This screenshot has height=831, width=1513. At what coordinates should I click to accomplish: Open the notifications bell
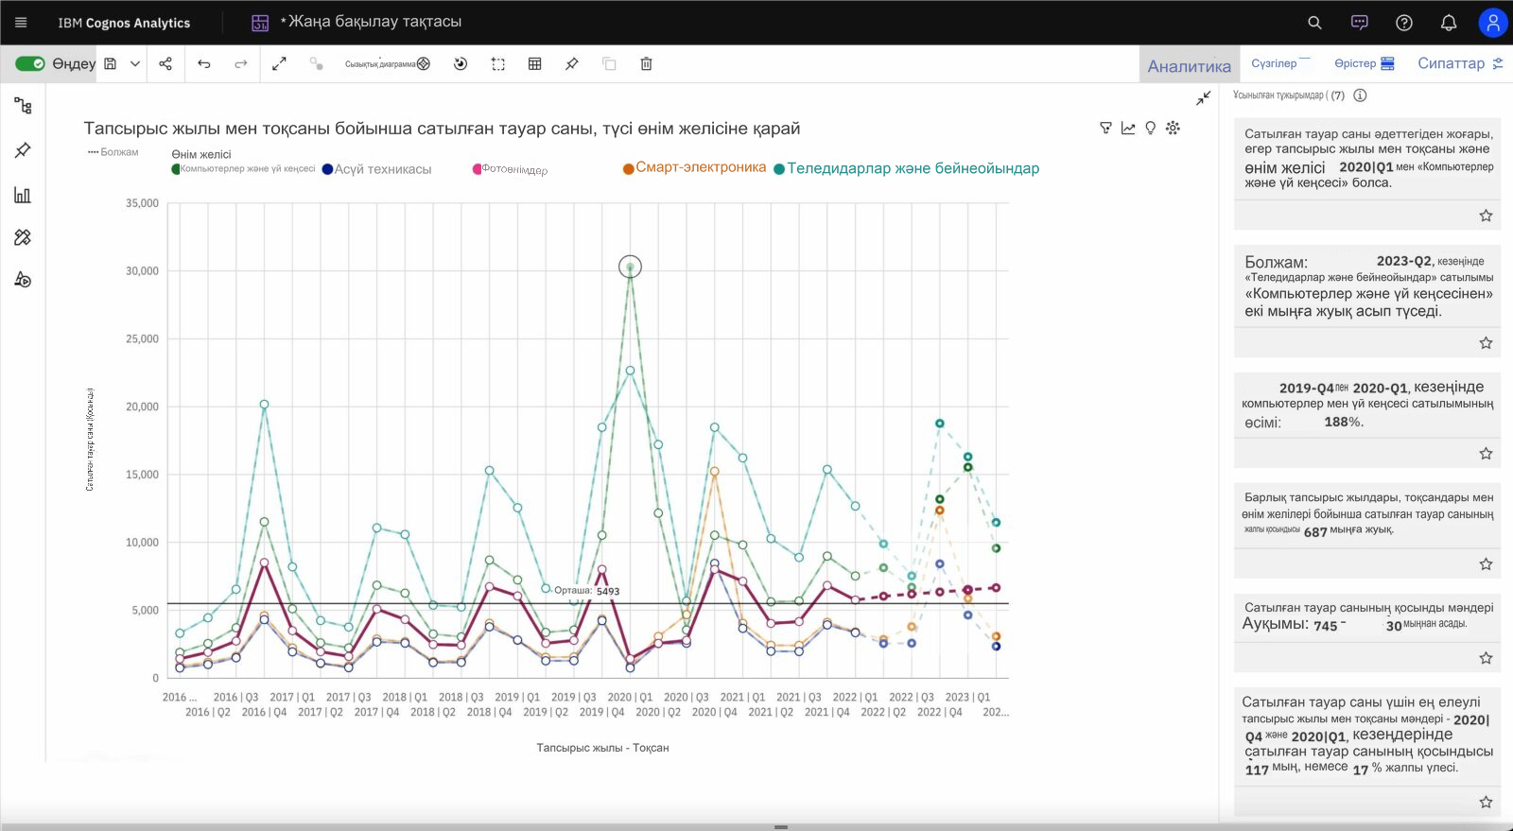click(1449, 23)
